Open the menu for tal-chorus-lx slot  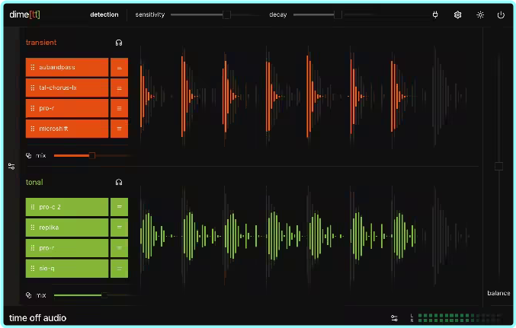click(x=119, y=88)
